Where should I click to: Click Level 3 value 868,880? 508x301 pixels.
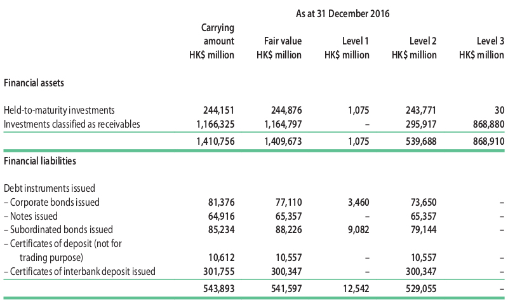(x=488, y=124)
